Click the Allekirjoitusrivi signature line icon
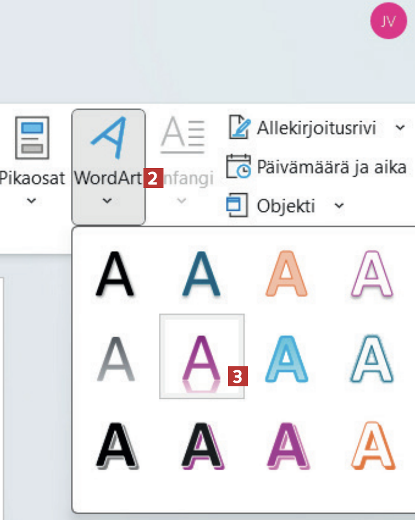The image size is (415, 520). coord(240,127)
